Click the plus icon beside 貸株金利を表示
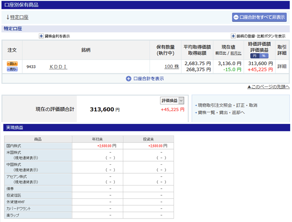This screenshot has width=292, height=222. pos(41,36)
